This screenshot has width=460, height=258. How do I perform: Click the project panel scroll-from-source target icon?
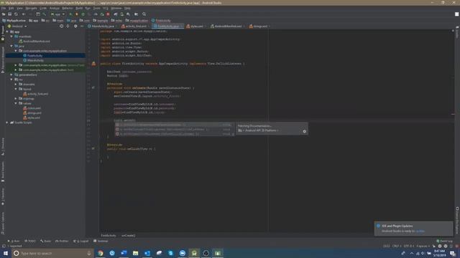point(61,26)
